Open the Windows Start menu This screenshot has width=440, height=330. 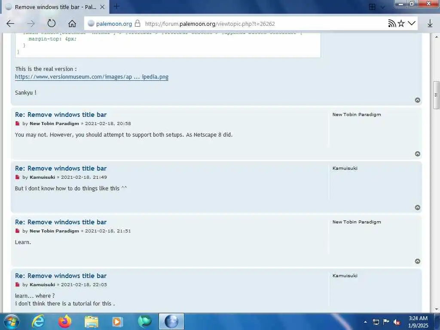point(11,321)
